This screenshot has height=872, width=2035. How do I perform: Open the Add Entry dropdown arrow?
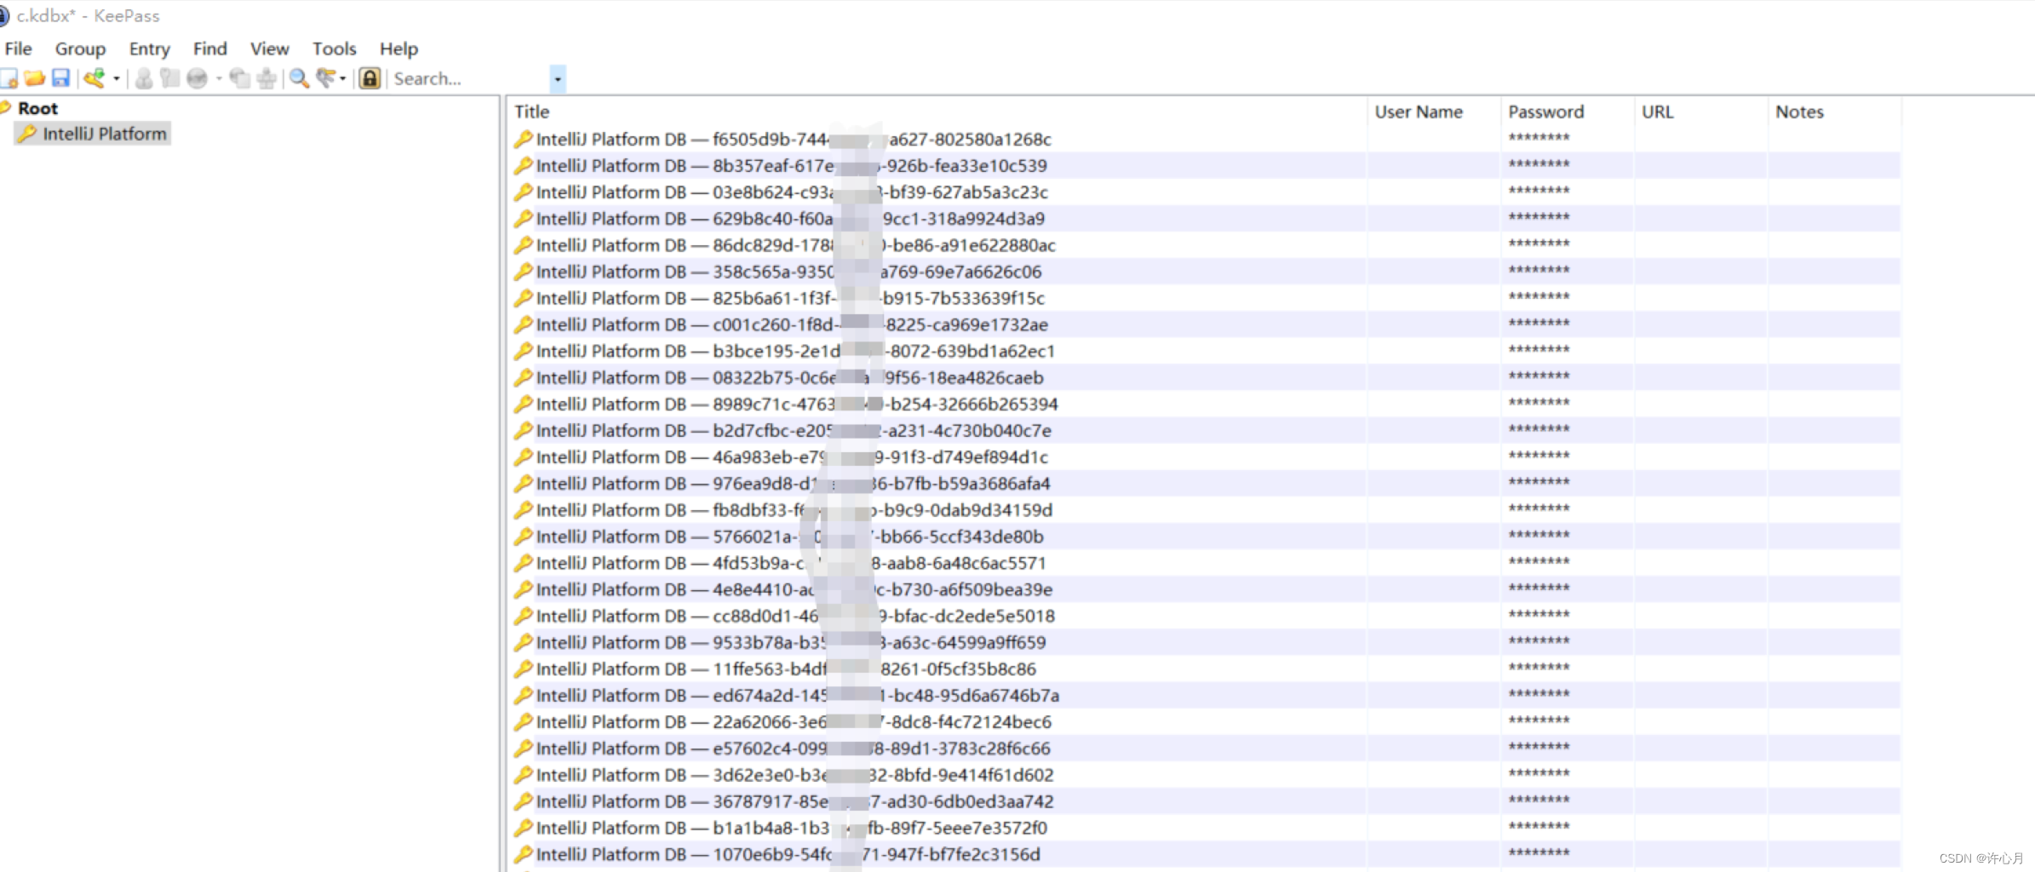coord(117,78)
